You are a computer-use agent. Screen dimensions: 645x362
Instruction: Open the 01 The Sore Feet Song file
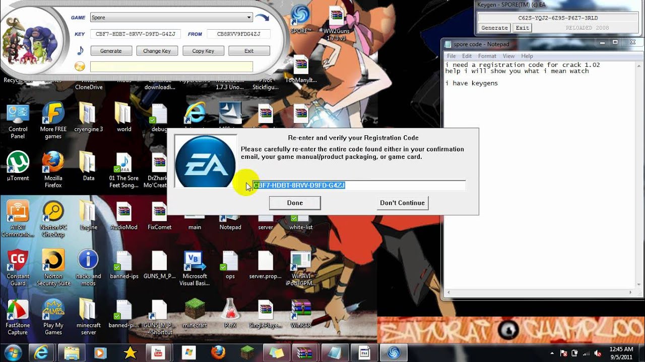(x=124, y=170)
